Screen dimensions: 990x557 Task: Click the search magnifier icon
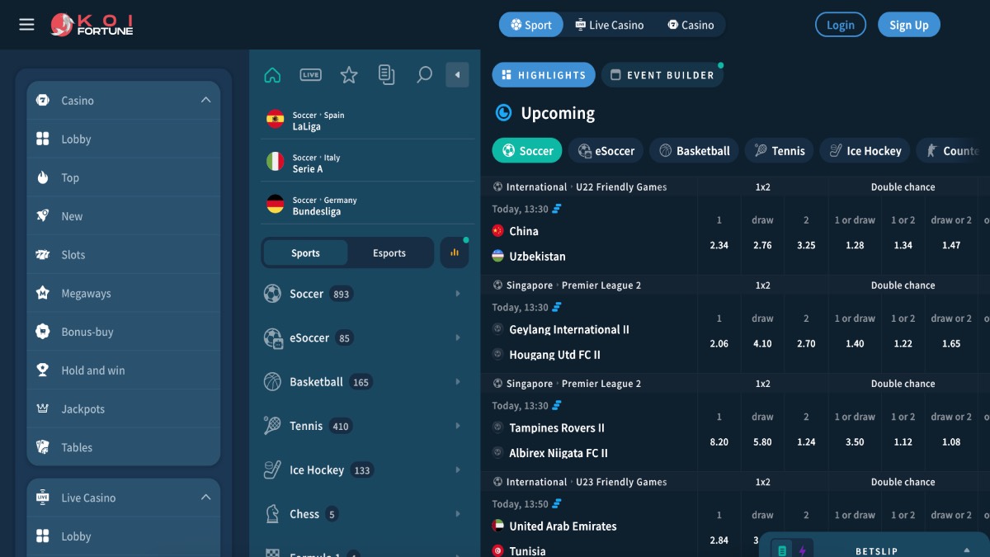coord(424,75)
